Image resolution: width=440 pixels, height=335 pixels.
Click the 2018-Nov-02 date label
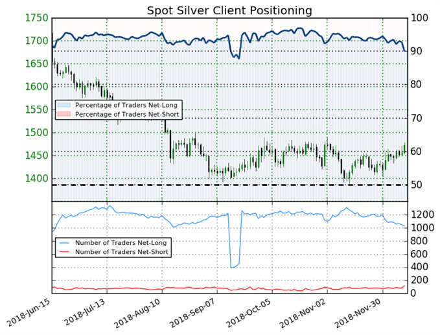pyautogui.click(x=303, y=313)
